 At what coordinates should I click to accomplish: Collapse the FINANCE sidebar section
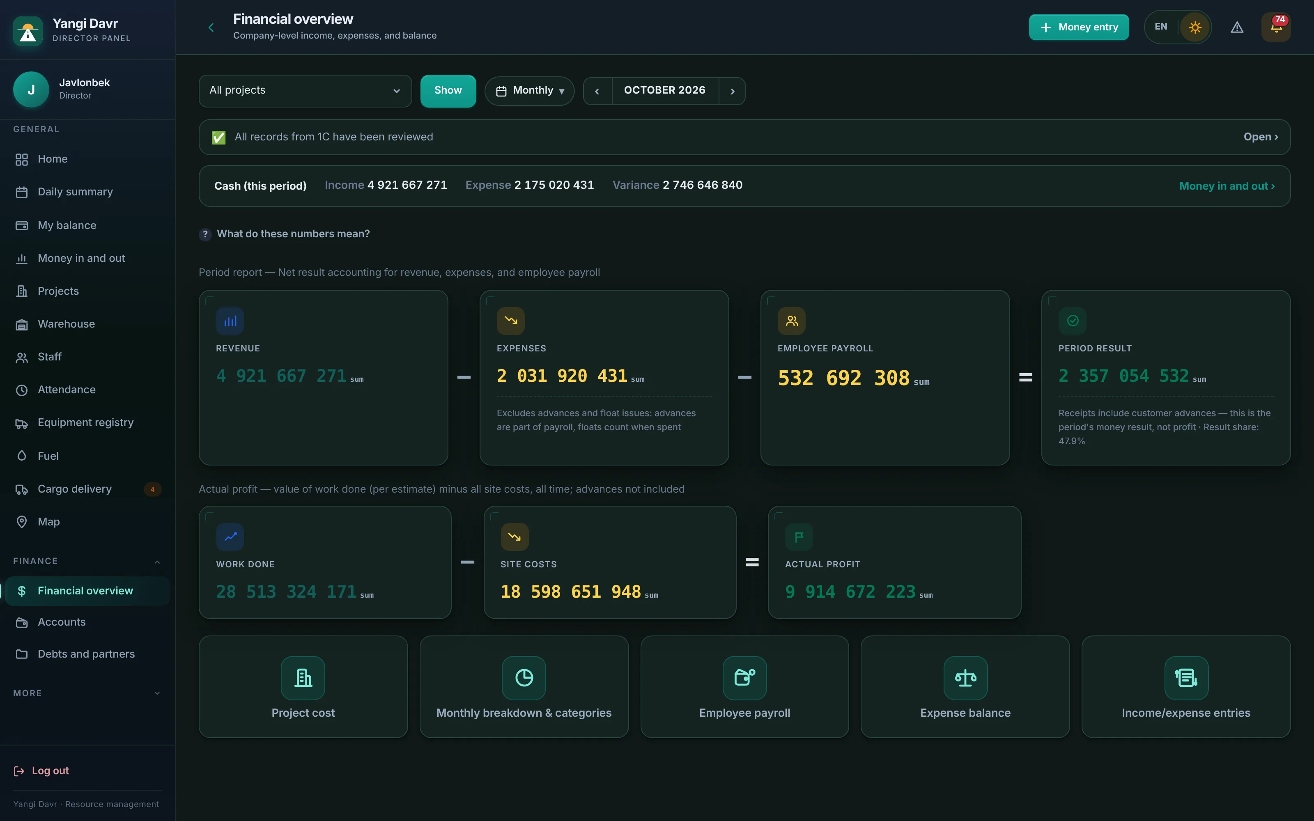pos(87,562)
